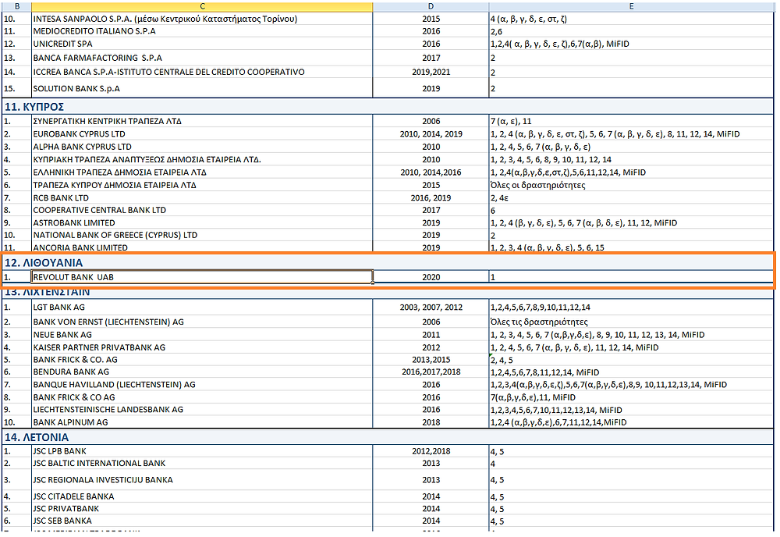Viewport: 780px width, 537px height.
Task: Select column E header
Action: pyautogui.click(x=631, y=6)
